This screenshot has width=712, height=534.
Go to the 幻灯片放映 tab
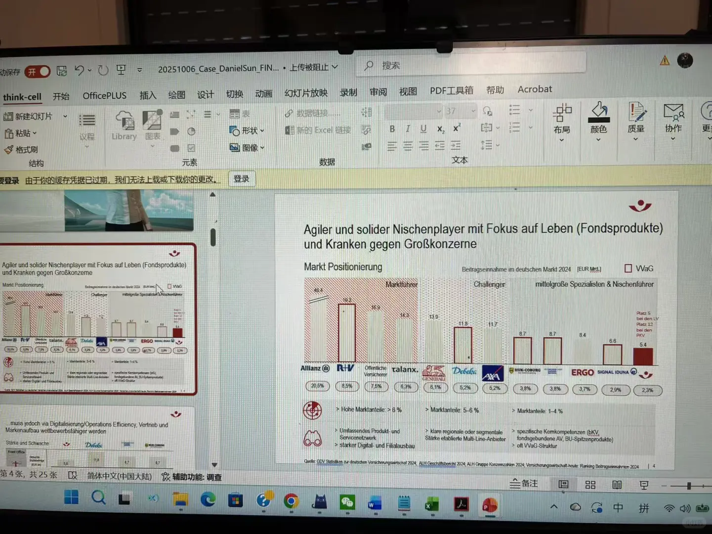point(306,92)
